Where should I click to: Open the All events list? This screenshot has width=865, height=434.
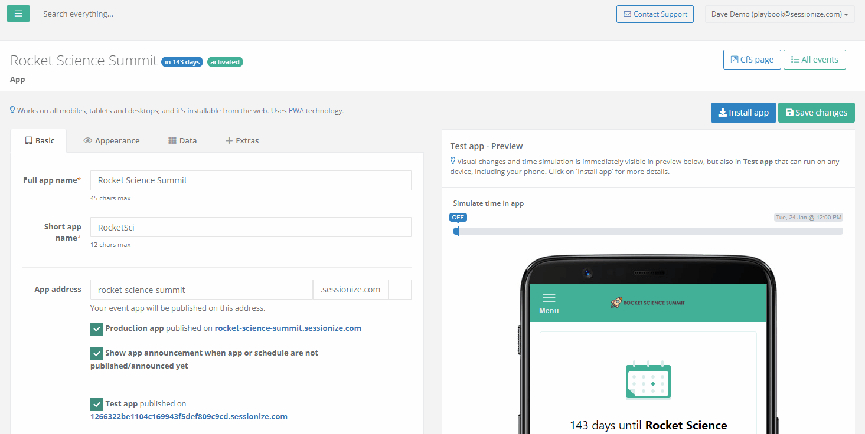(814, 60)
